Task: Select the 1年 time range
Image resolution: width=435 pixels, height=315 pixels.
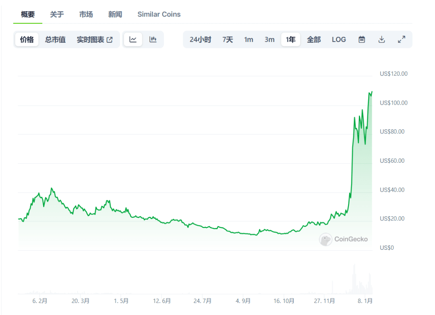Action: tap(290, 39)
